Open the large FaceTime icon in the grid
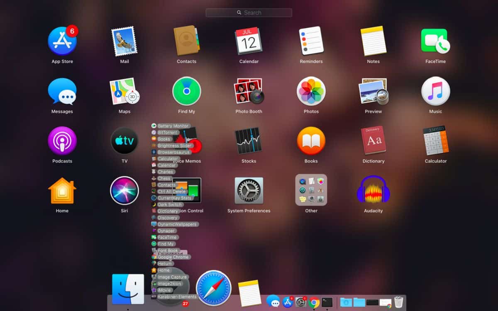 pyautogui.click(x=436, y=41)
